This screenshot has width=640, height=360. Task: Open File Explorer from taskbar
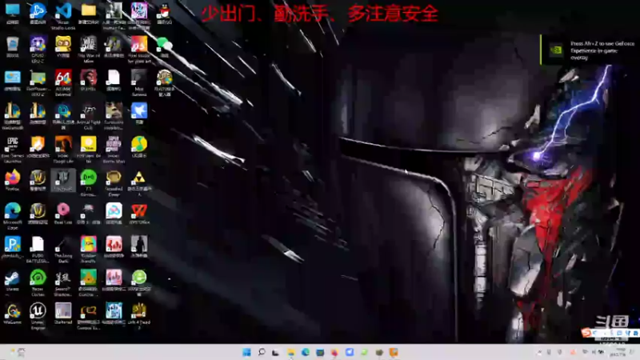pyautogui.click(x=291, y=352)
